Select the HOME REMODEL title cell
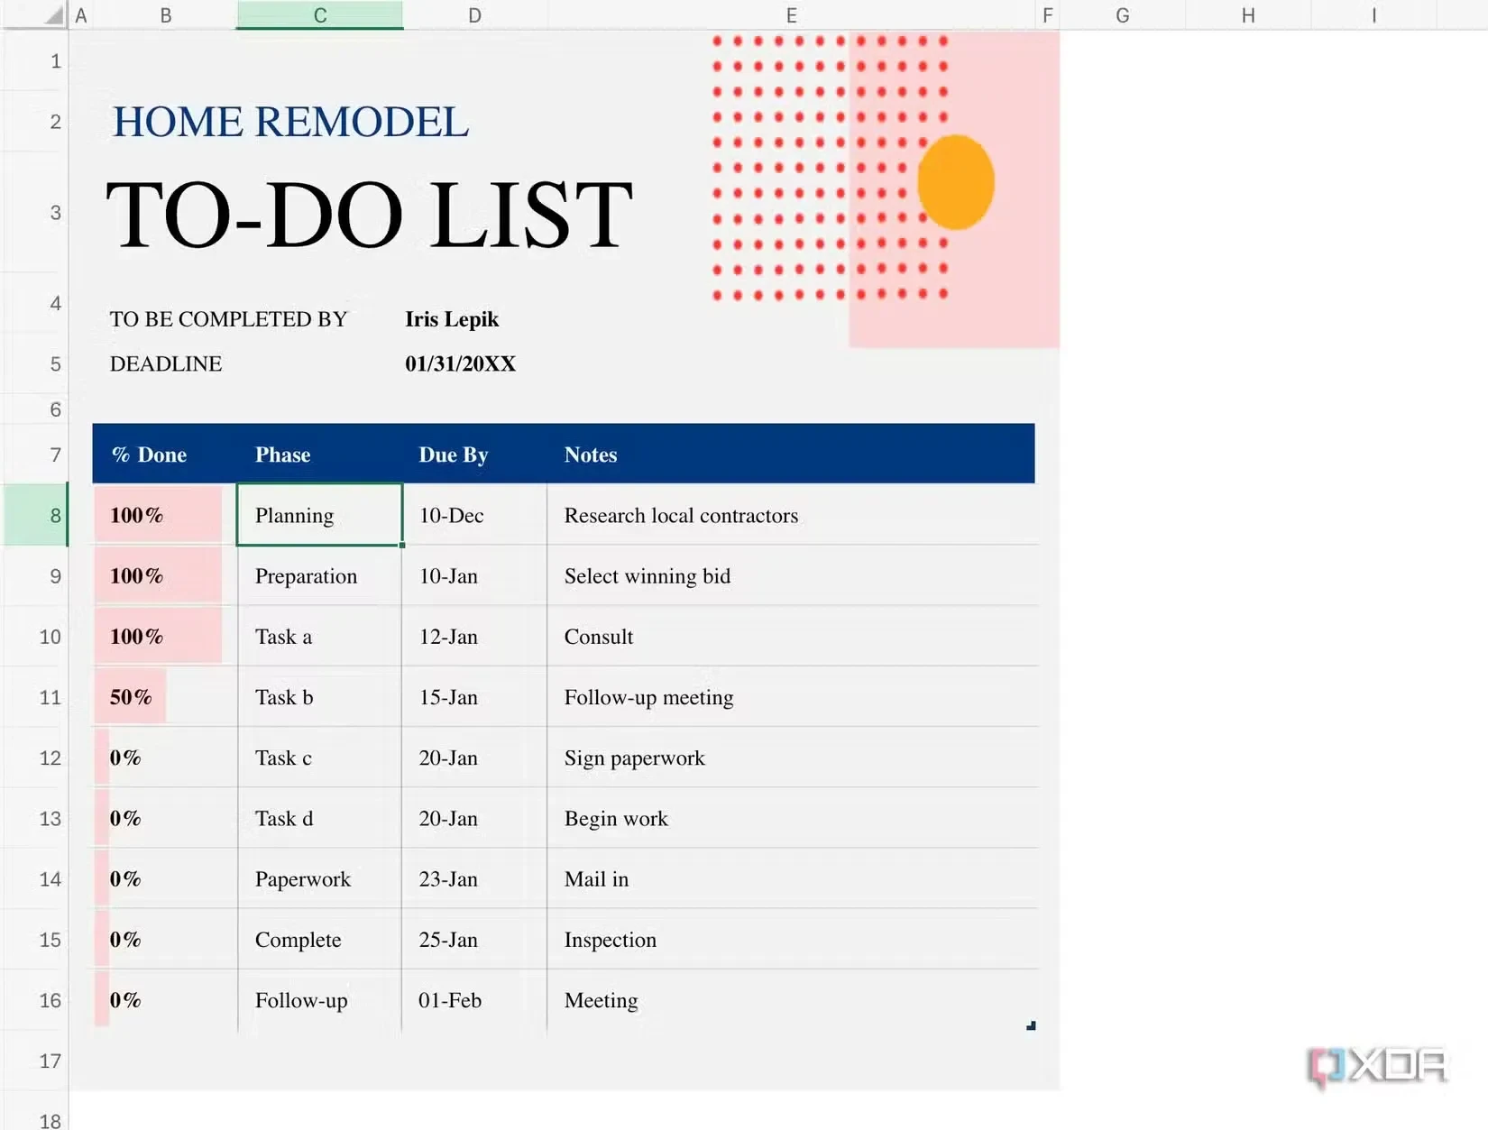Viewport: 1488px width, 1130px height. [290, 121]
